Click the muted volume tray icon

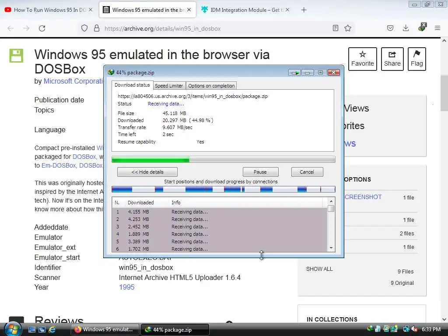[x=414, y=329]
